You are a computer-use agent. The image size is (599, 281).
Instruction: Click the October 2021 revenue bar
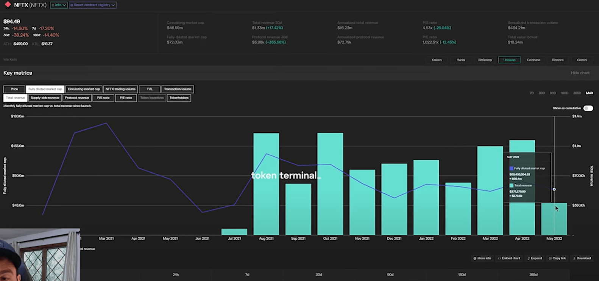pyautogui.click(x=330, y=184)
